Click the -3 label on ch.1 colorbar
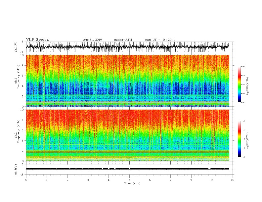 point(244,66)
